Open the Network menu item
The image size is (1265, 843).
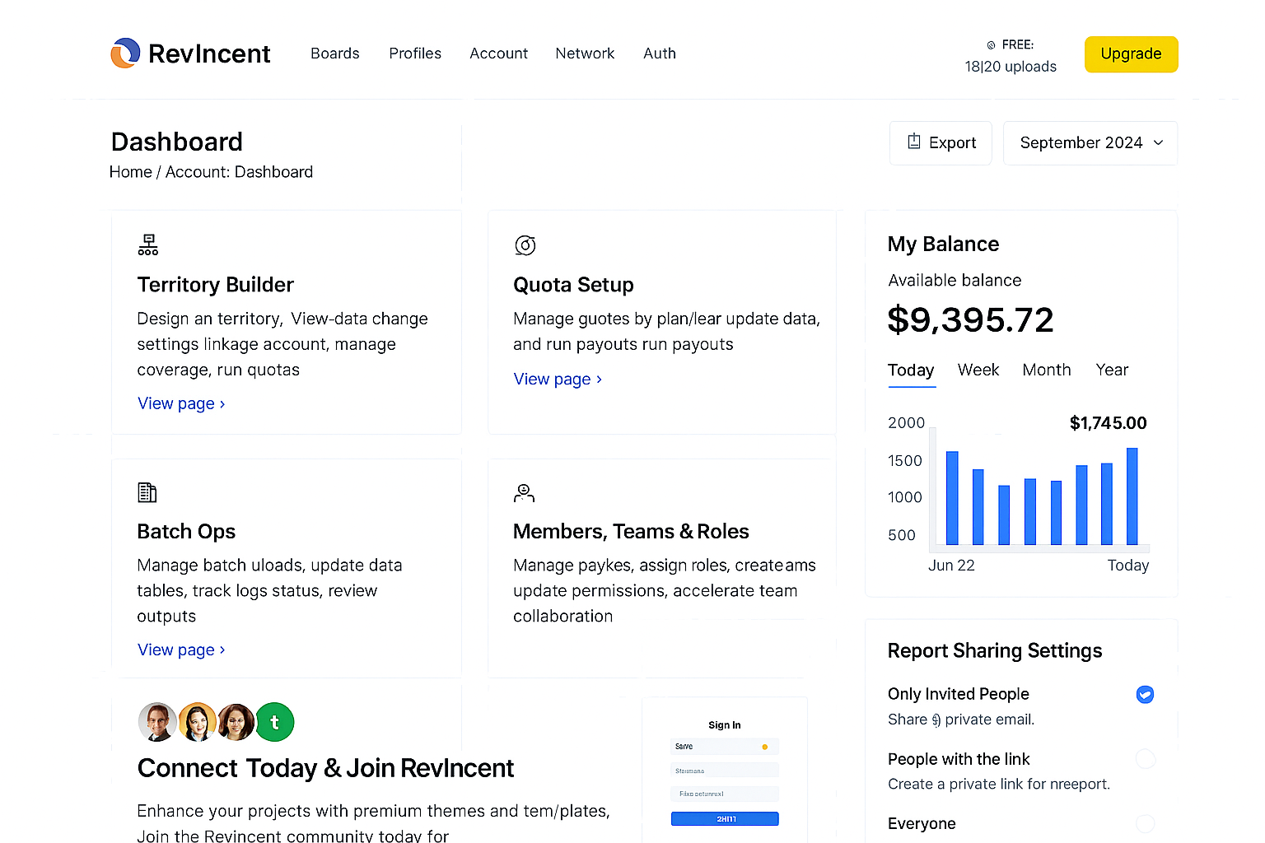(585, 54)
